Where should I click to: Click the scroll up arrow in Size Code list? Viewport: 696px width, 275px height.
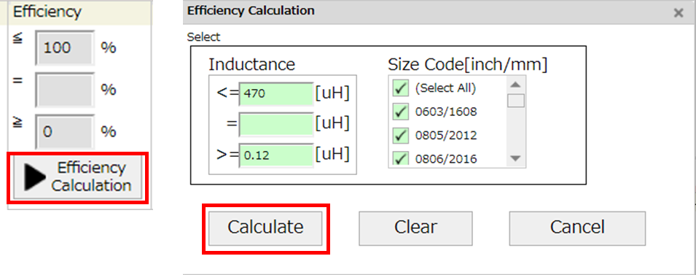click(516, 85)
